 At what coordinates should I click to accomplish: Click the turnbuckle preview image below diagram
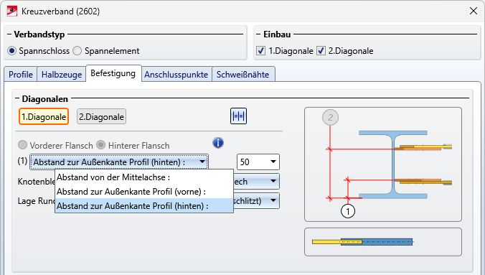[383, 242]
